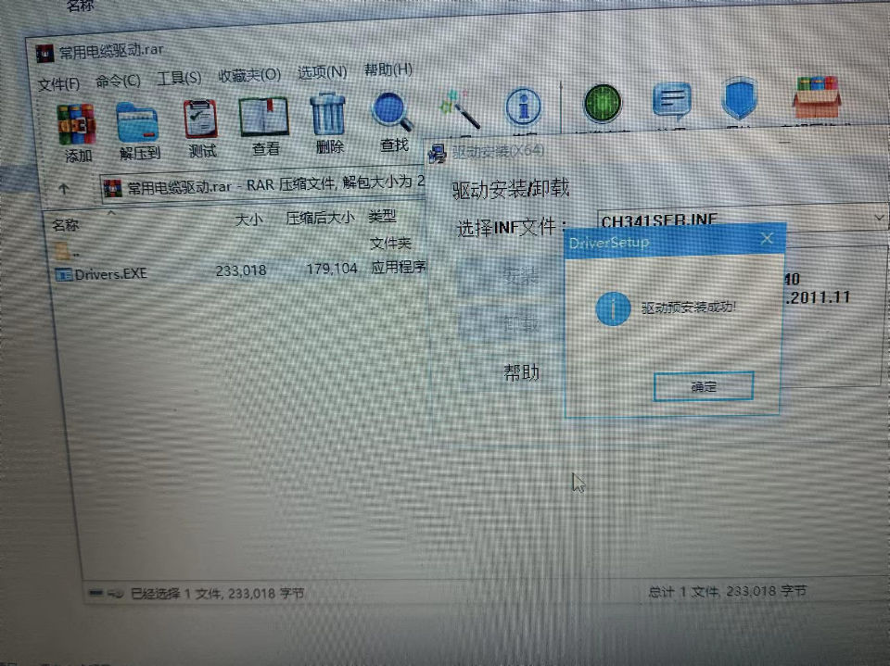The height and width of the screenshot is (666, 890).
Task: Click the WinRAR title bar icon
Action: coord(44,54)
